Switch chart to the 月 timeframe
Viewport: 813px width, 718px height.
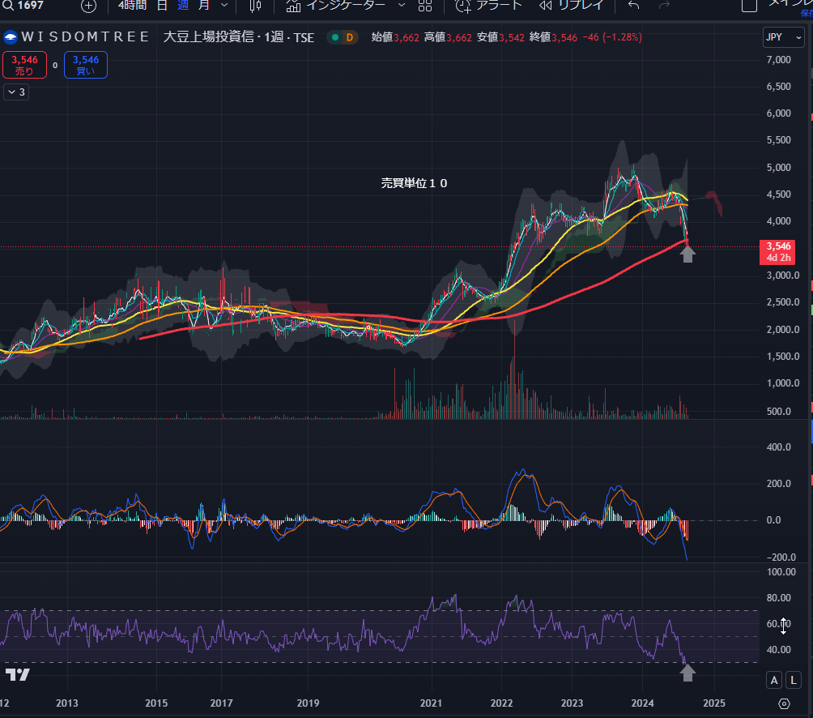point(204,5)
